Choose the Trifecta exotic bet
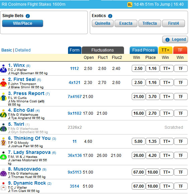The width and height of the screenshot is (189, 194). [149, 23]
